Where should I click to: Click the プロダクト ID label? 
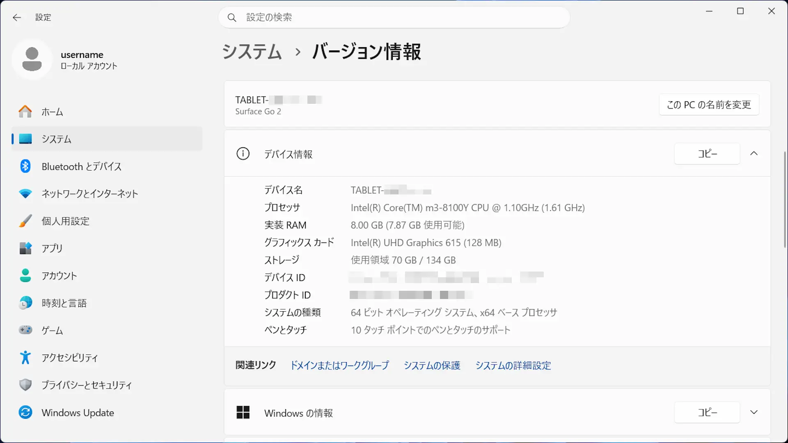287,295
